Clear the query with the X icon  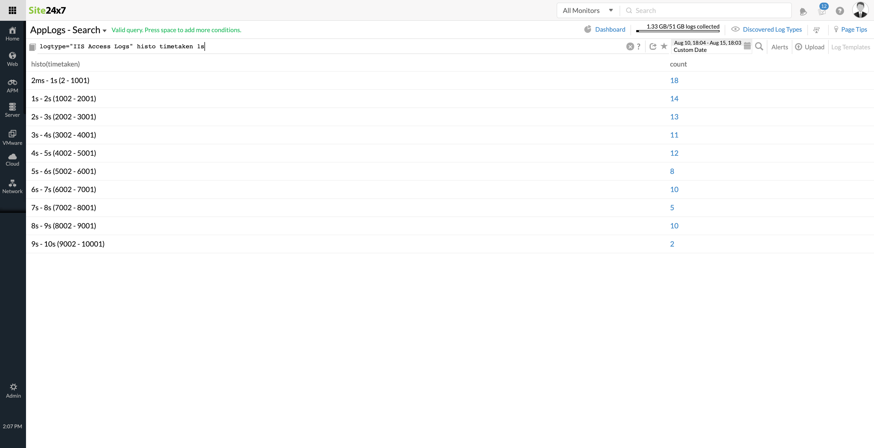pos(630,47)
